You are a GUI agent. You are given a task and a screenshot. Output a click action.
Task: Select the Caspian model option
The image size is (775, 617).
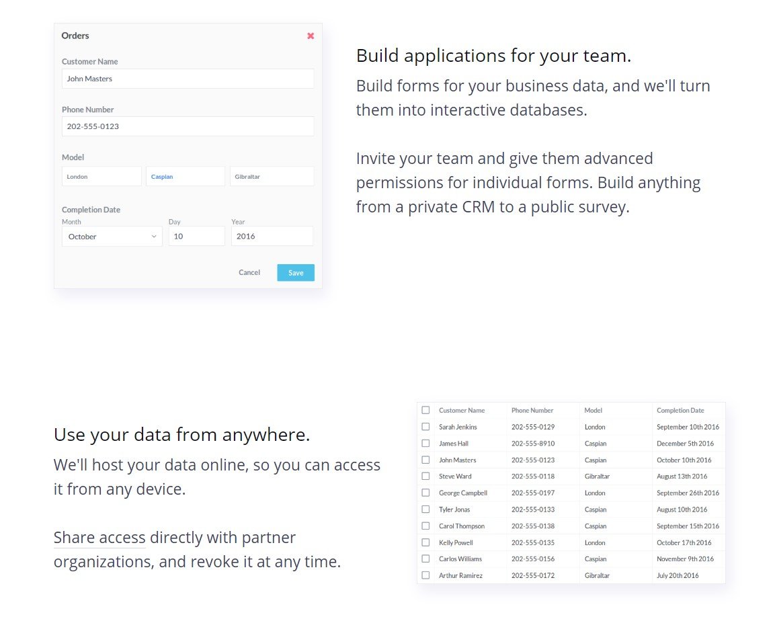click(186, 177)
